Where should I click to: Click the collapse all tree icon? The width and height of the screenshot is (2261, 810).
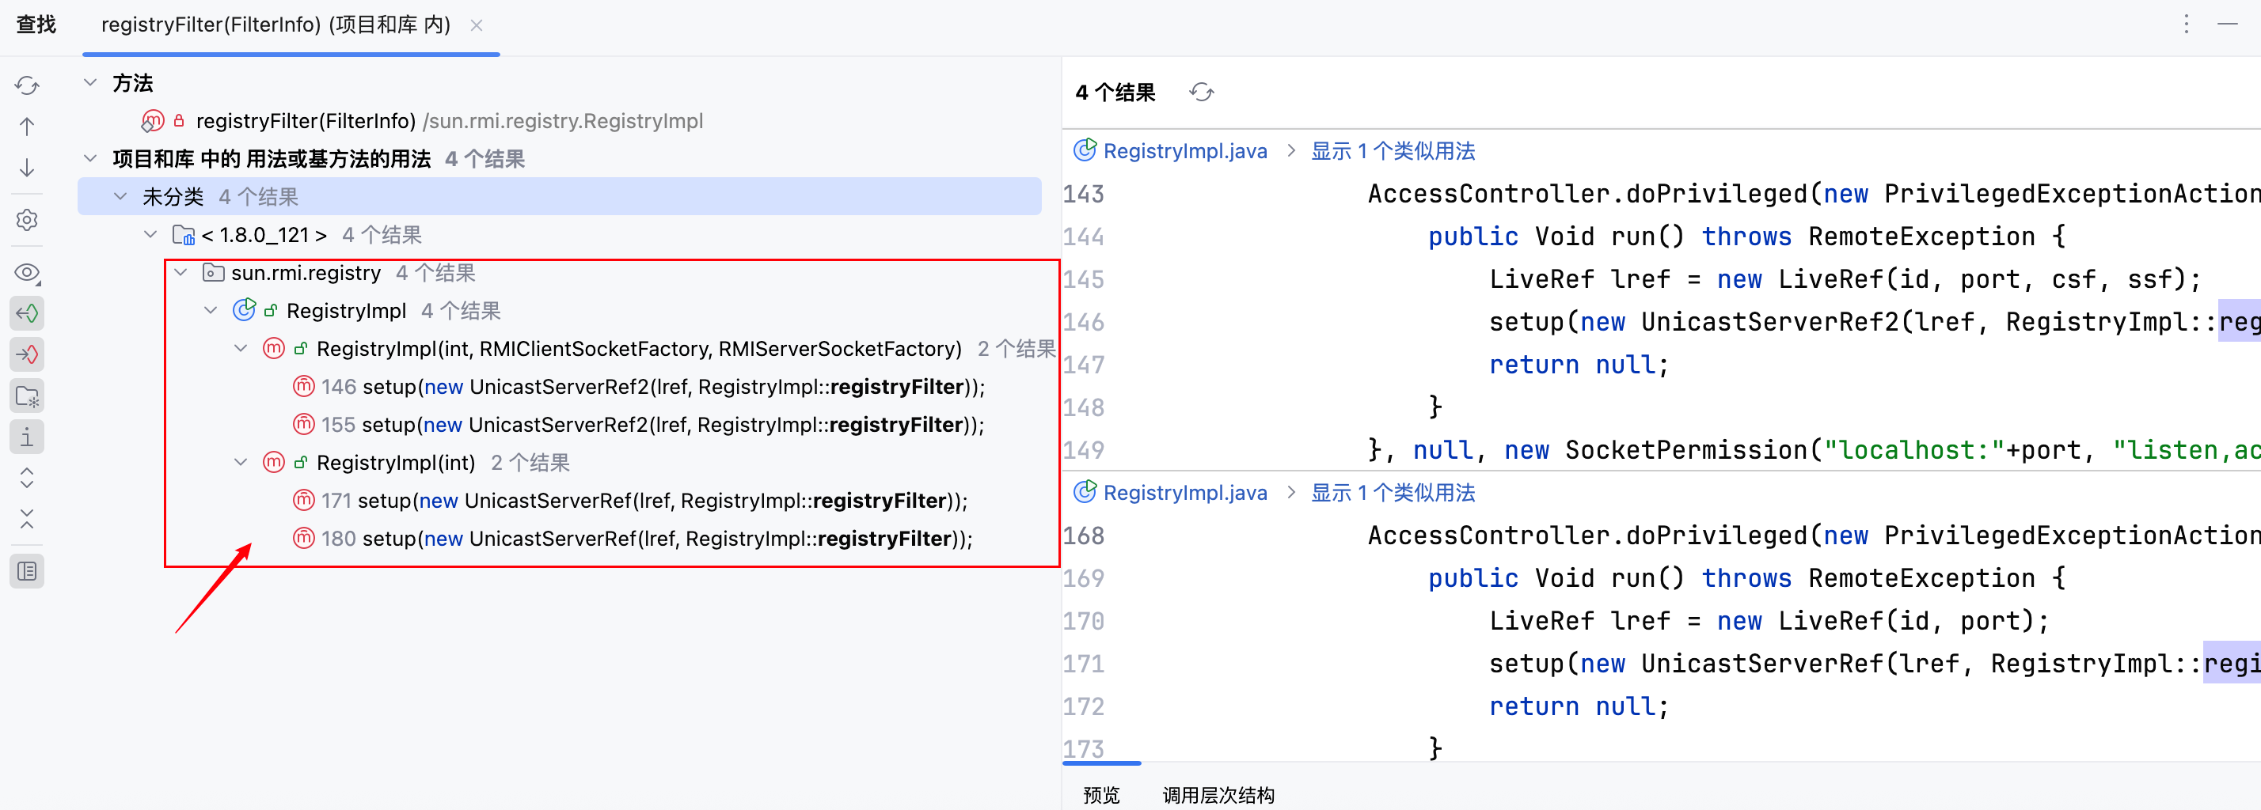pyautogui.click(x=27, y=519)
